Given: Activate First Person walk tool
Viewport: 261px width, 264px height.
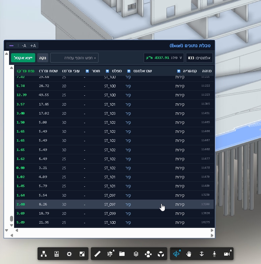Looking at the screenshot, I should 214,254.
